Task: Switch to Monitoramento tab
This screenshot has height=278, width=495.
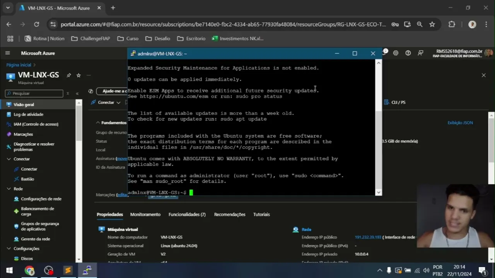Action: [145, 214]
